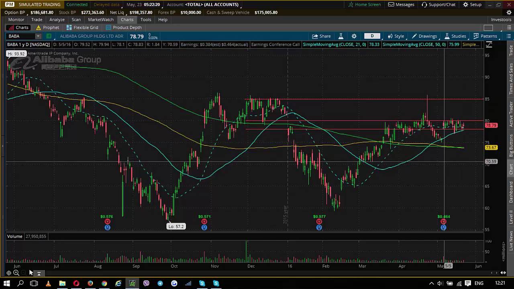Viewport: 514px width, 289px height.
Task: Switch to MarketWatch tab
Action: click(101, 20)
